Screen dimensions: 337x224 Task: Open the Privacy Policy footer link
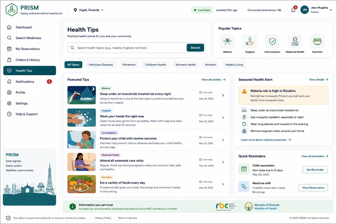103,218
